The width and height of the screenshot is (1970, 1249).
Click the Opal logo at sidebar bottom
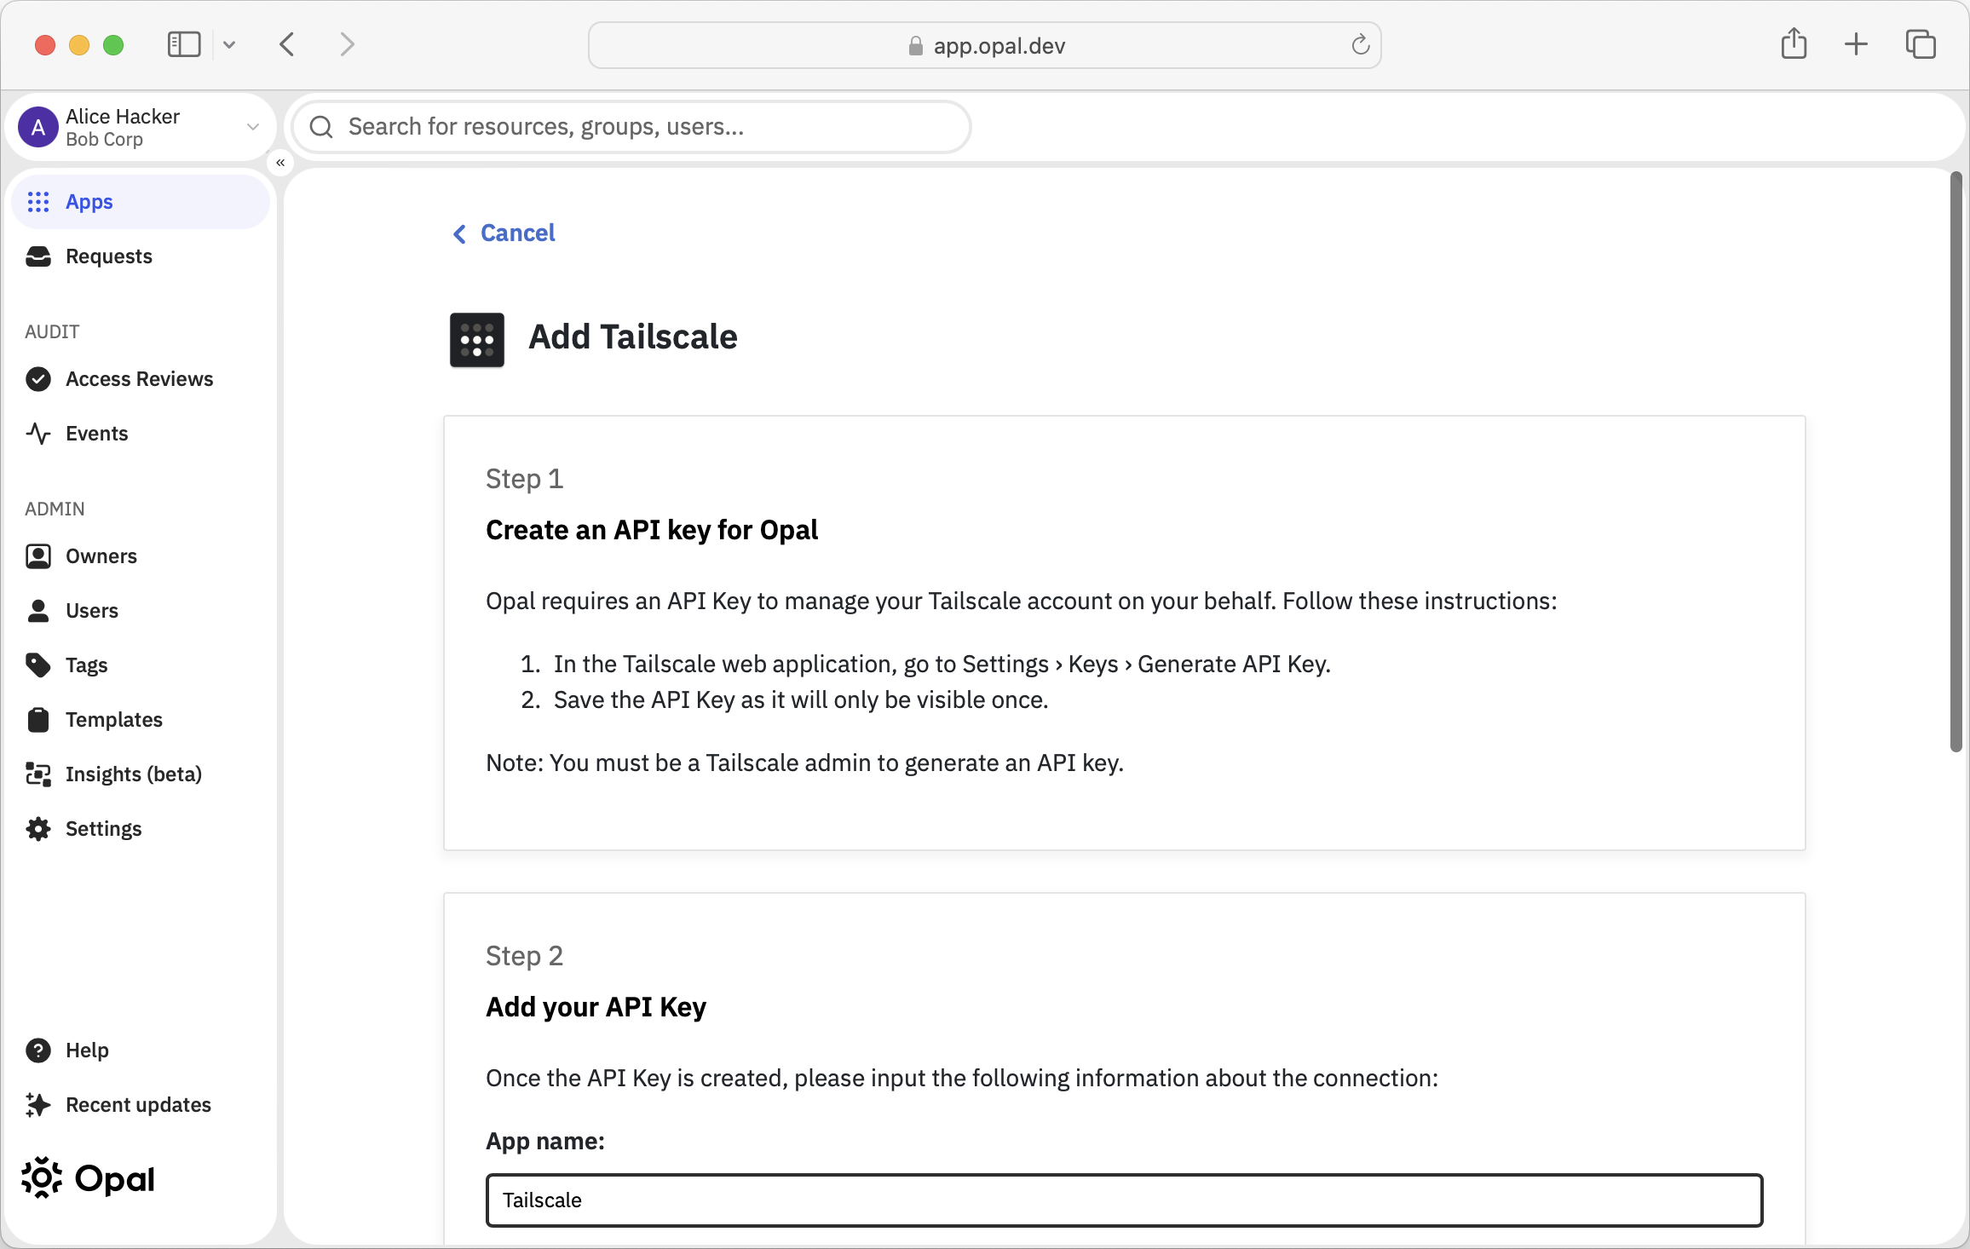[88, 1179]
